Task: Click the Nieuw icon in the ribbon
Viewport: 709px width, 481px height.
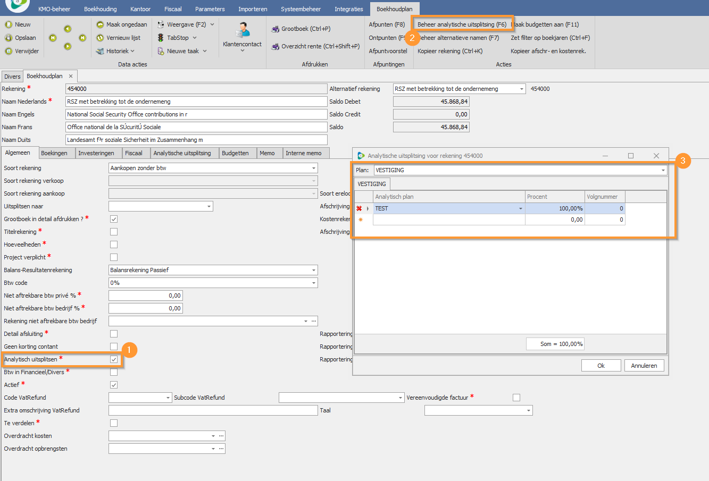Action: tap(9, 24)
